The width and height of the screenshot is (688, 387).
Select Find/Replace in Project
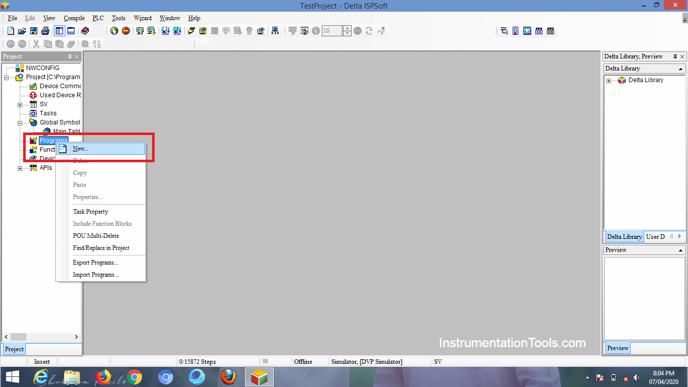(101, 248)
